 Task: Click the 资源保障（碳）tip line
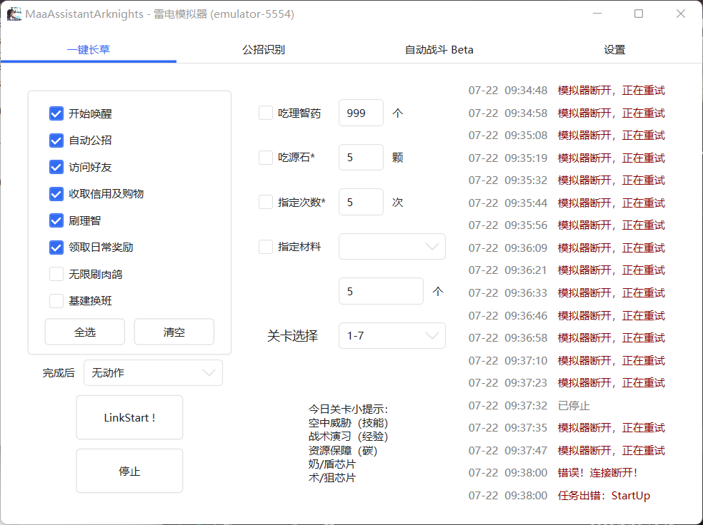[x=343, y=450]
